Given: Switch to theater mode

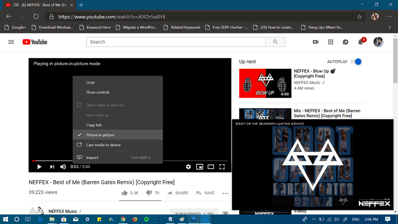Looking at the screenshot, I should (x=211, y=167).
